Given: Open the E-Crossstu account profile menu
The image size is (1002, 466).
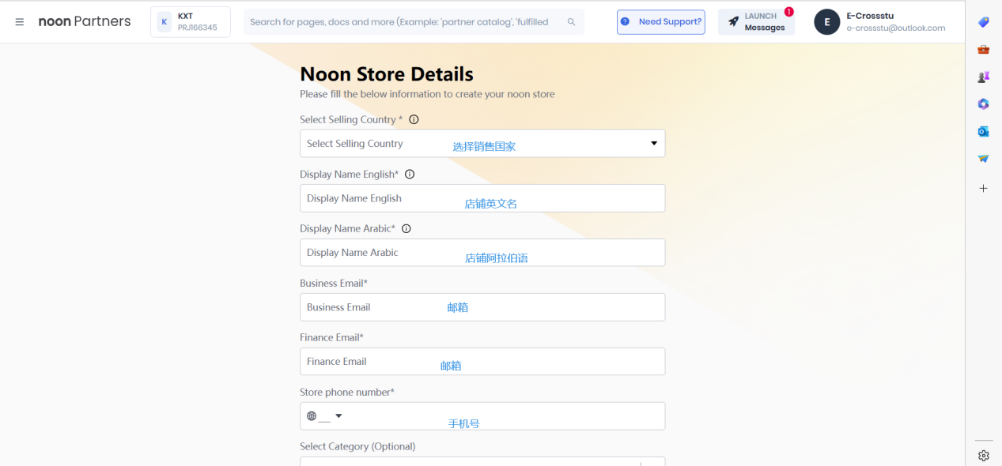Looking at the screenshot, I should (880, 22).
